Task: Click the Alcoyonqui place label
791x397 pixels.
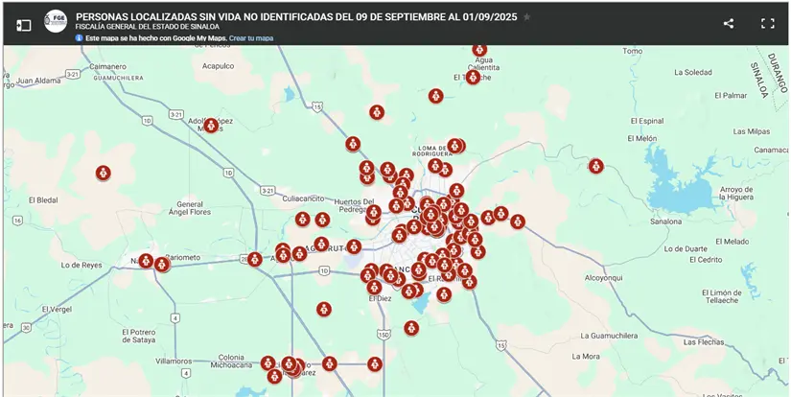Action: (x=603, y=278)
